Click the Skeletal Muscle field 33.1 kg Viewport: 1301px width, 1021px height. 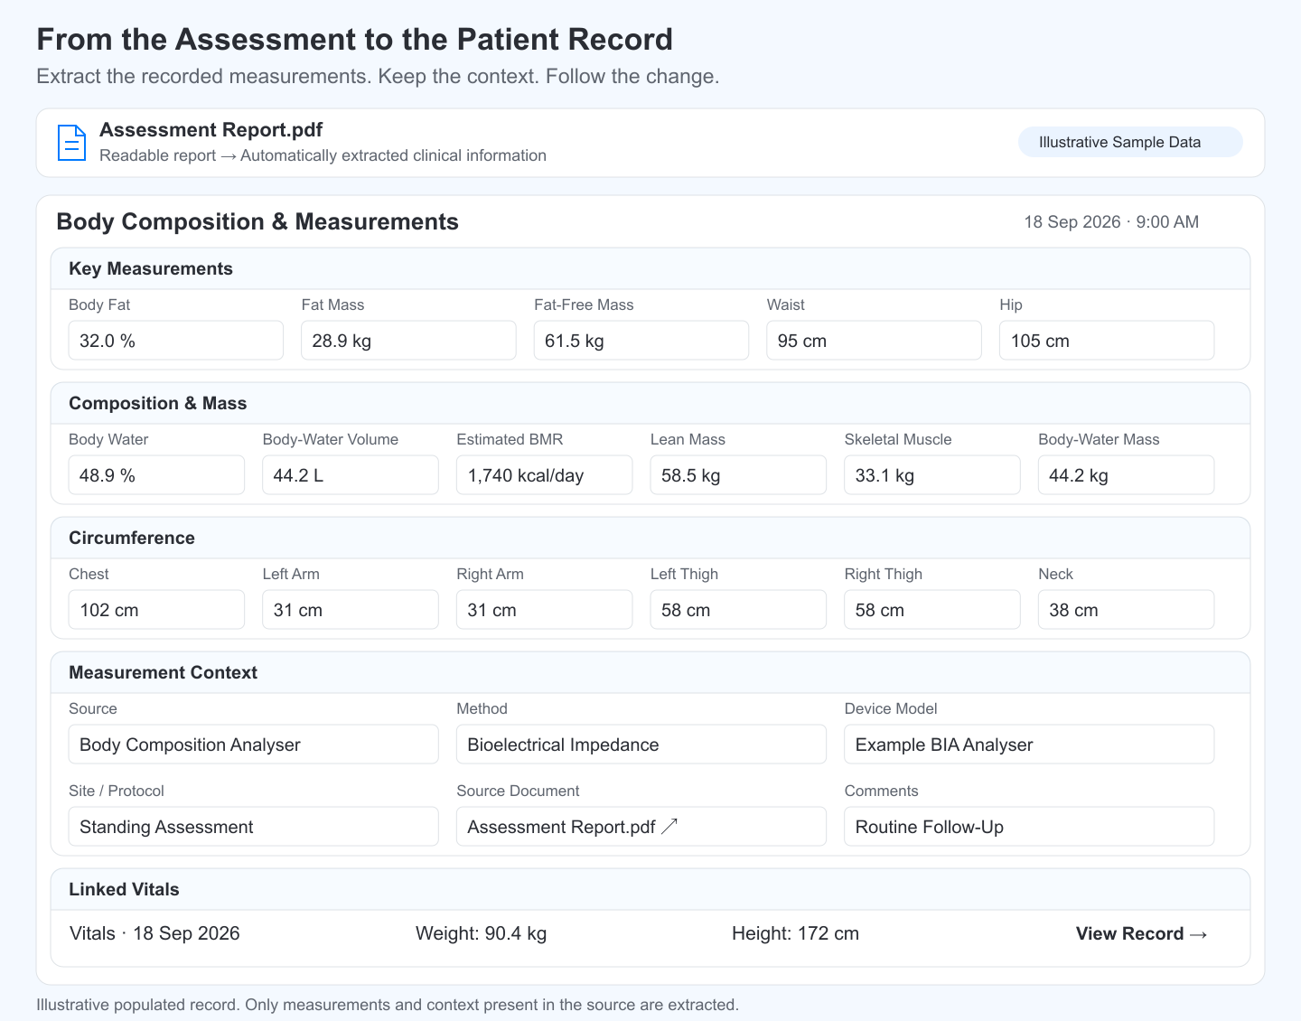coord(932,475)
